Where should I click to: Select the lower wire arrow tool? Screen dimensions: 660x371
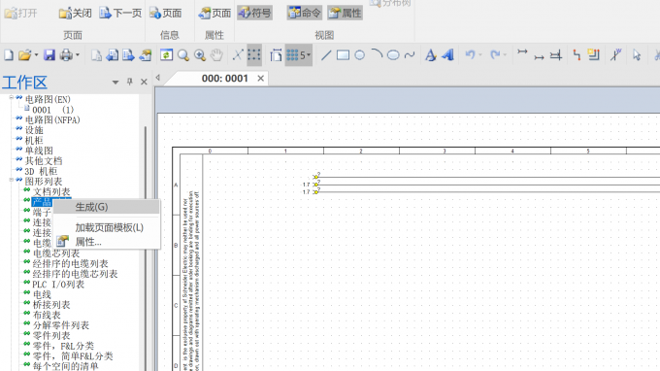[x=540, y=57]
